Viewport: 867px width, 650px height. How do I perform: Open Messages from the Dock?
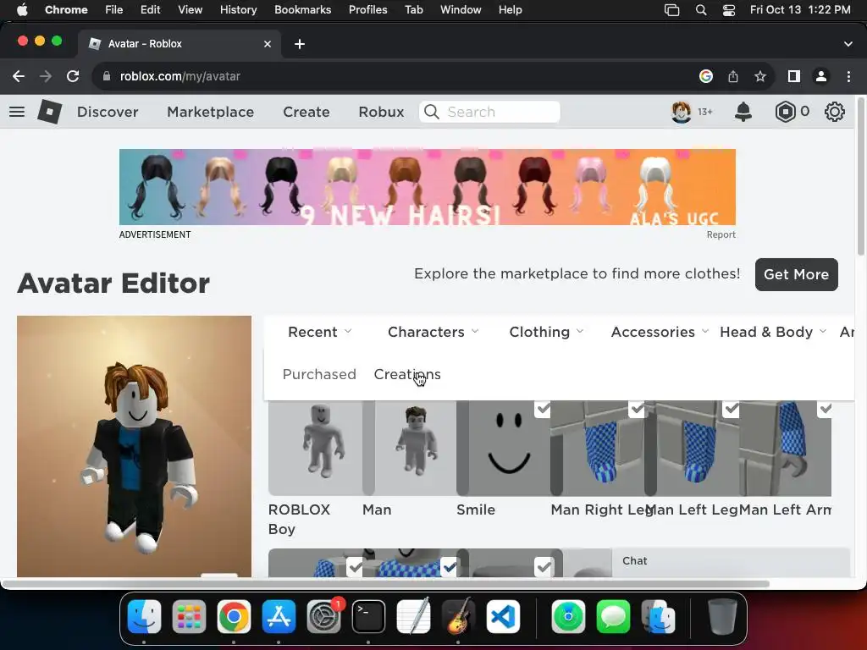point(613,616)
